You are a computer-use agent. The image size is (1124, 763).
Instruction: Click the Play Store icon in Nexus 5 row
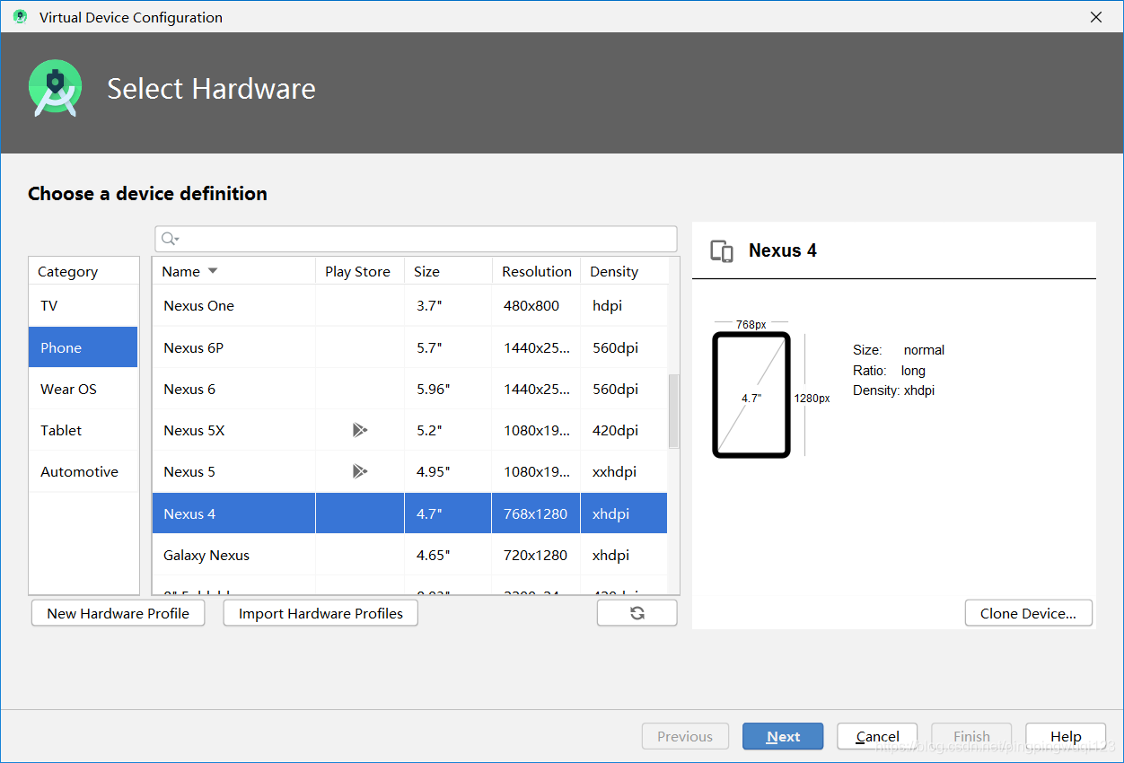click(360, 471)
